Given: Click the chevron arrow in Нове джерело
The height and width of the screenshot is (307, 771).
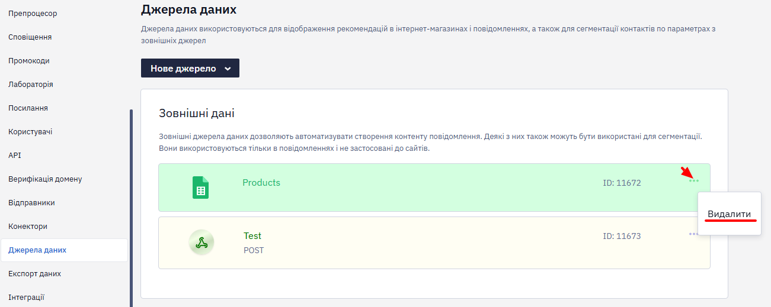Looking at the screenshot, I should point(228,69).
